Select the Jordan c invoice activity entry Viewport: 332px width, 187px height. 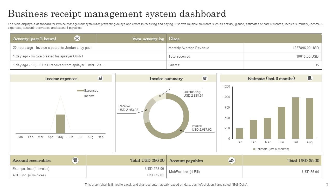tap(52, 48)
